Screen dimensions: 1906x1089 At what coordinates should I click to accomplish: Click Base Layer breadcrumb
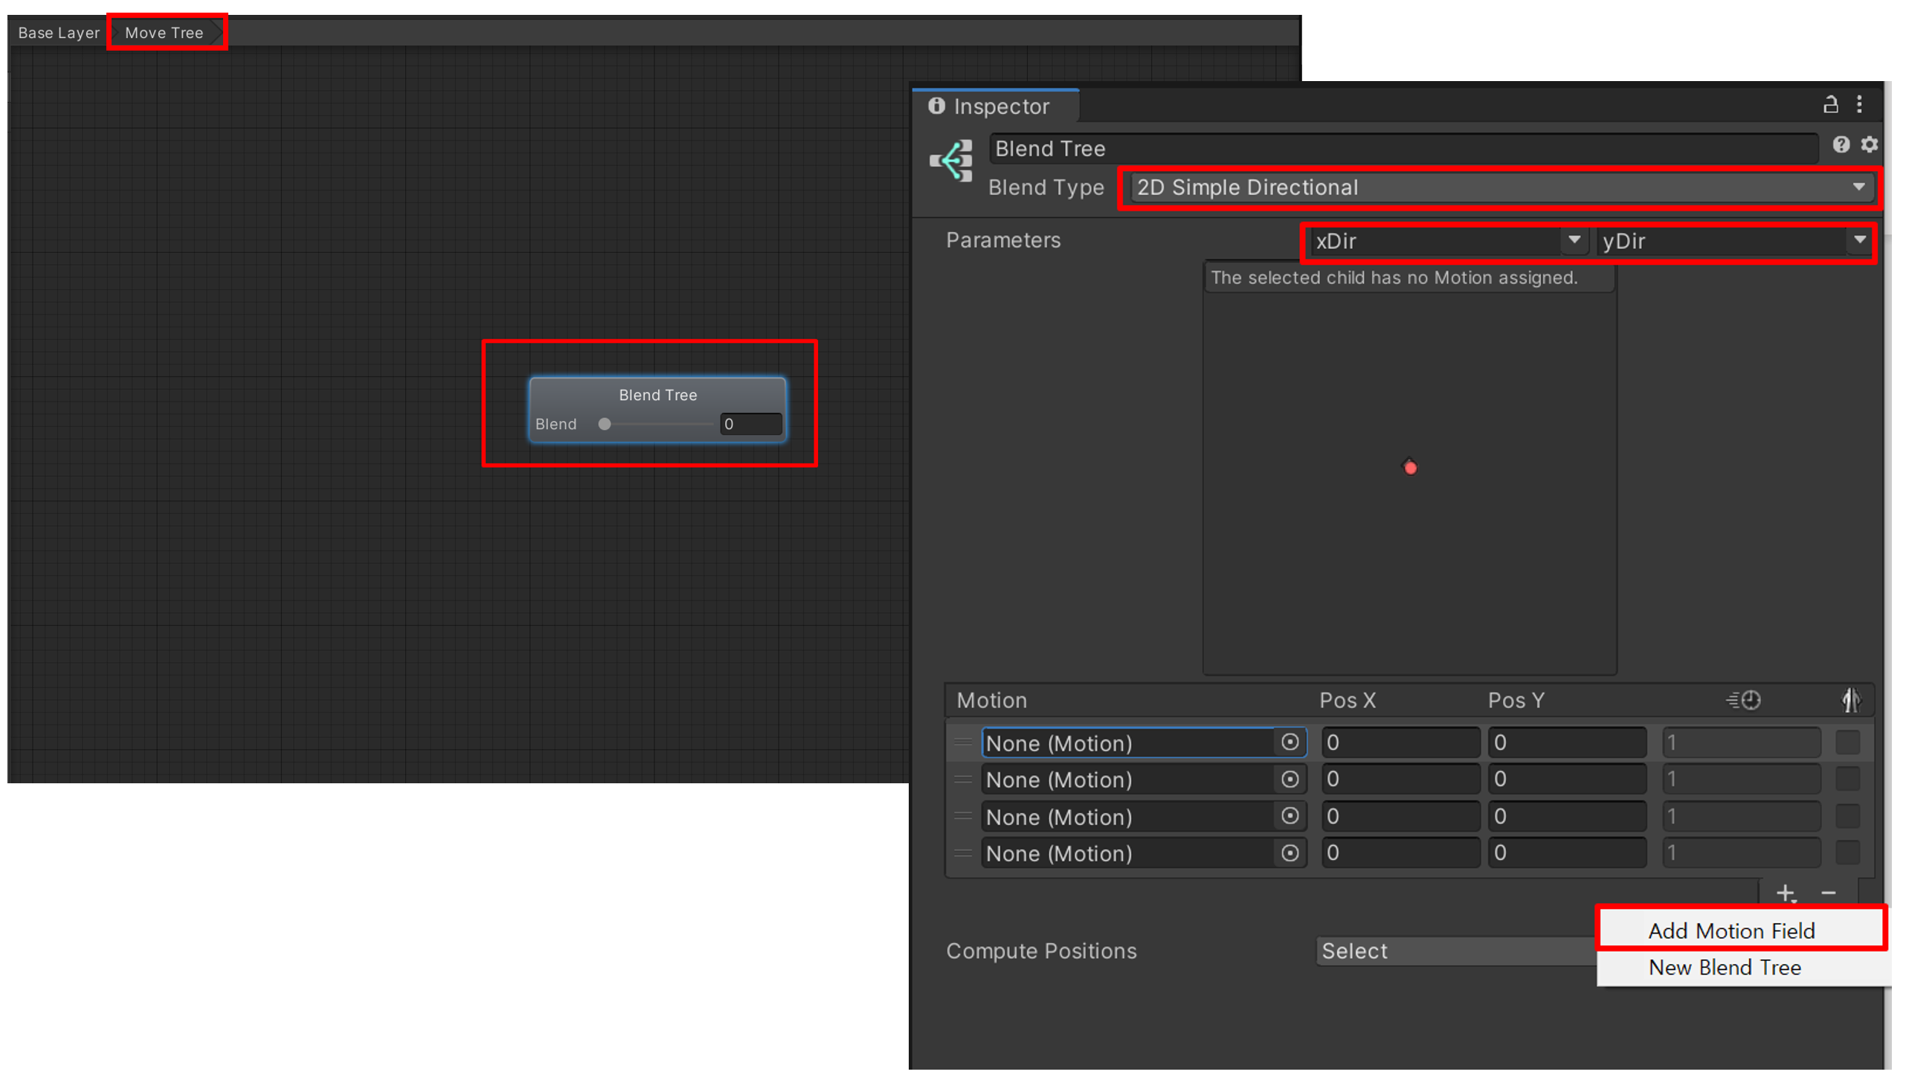tap(58, 33)
